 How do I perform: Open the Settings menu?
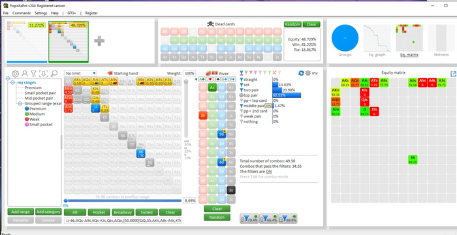40,13
